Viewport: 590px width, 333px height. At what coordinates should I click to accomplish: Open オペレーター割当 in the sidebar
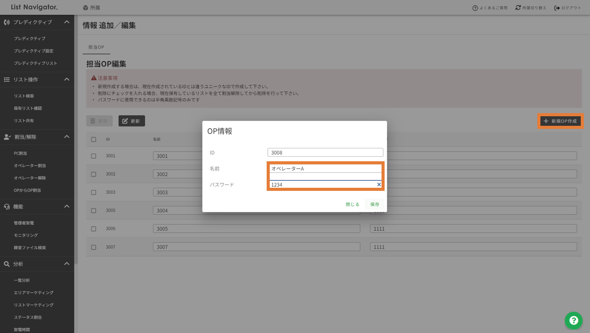click(x=30, y=166)
